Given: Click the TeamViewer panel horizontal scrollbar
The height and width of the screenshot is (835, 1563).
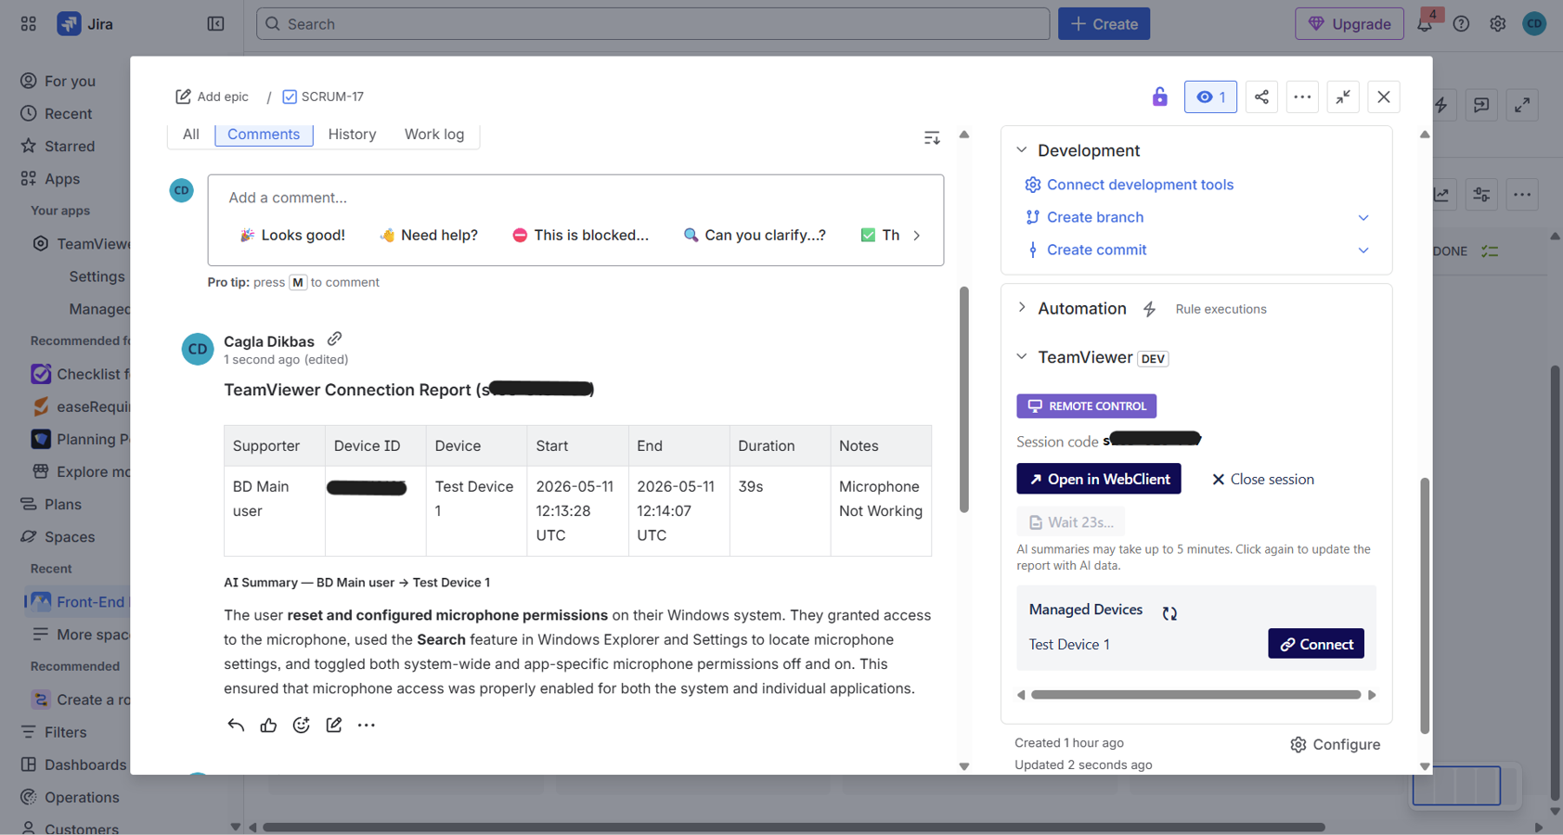Looking at the screenshot, I should coord(1195,695).
